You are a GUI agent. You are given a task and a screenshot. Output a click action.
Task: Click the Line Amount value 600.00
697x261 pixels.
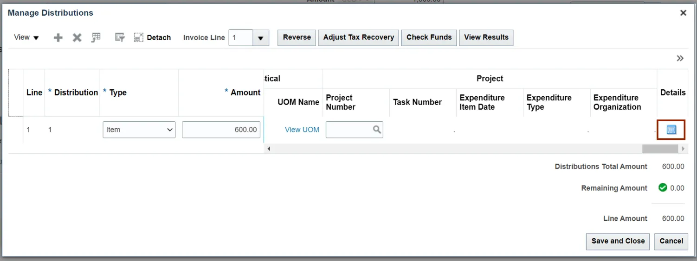pos(673,218)
